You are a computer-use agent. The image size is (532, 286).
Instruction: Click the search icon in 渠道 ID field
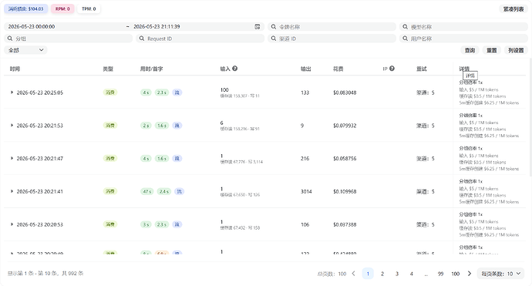[274, 39]
